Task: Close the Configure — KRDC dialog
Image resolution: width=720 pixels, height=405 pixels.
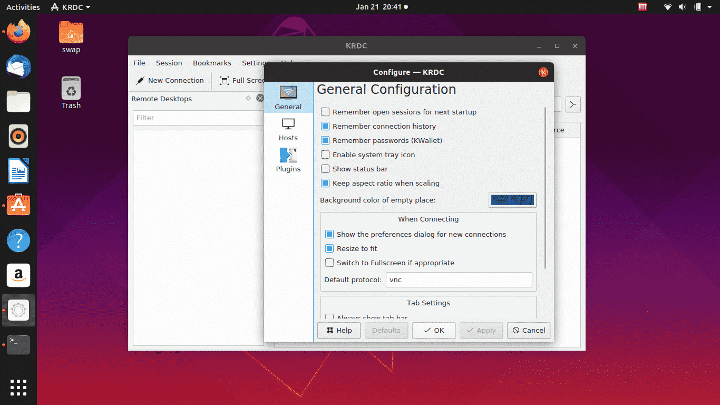Action: [543, 72]
